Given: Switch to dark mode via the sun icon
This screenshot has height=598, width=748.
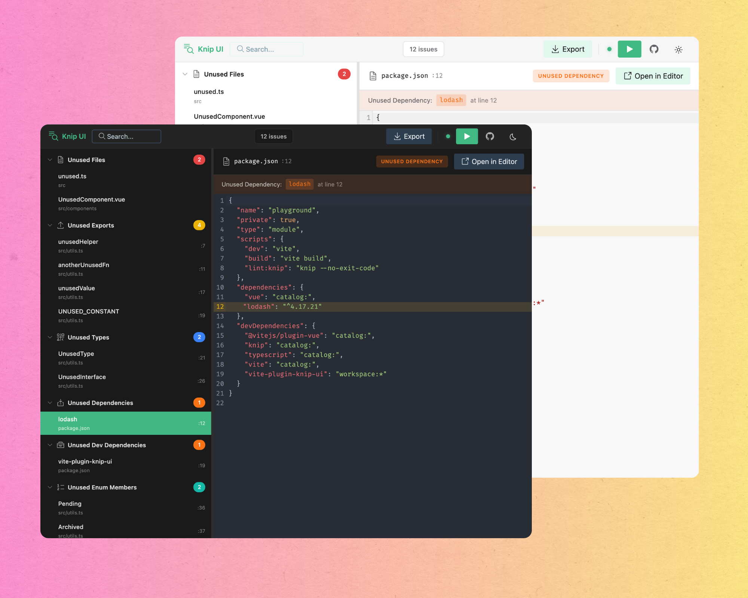Looking at the screenshot, I should [x=678, y=49].
